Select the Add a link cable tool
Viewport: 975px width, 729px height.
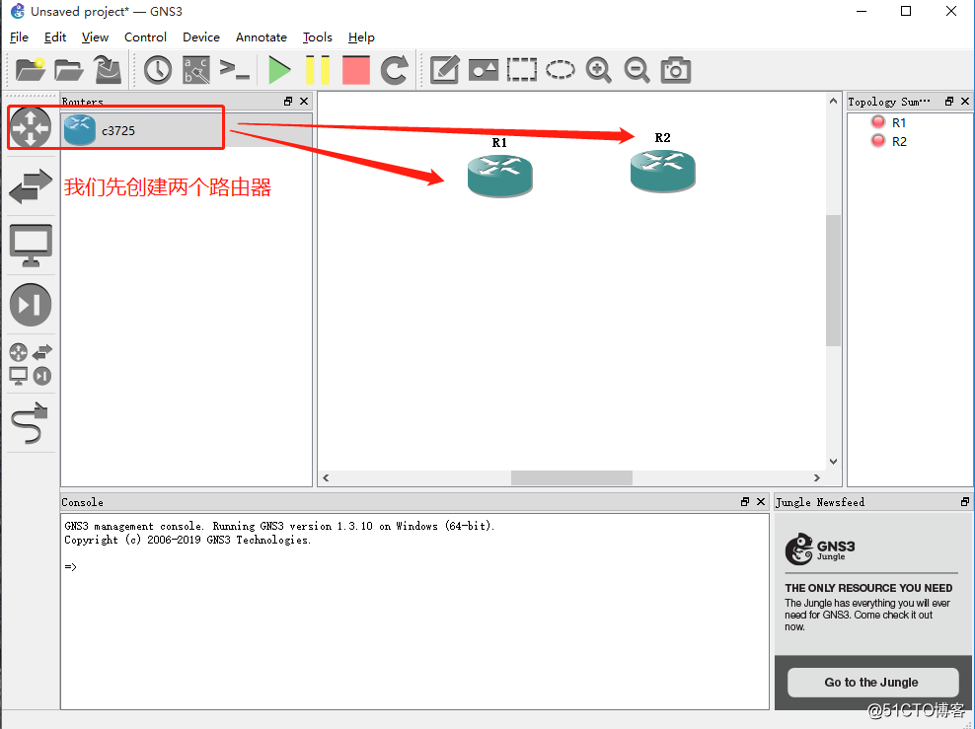31,423
